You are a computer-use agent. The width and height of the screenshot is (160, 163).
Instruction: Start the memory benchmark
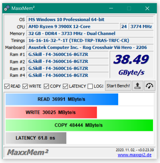coord(118,86)
